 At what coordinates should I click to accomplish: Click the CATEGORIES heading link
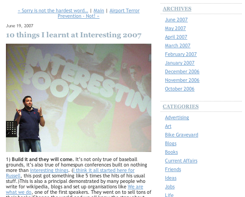180,106
